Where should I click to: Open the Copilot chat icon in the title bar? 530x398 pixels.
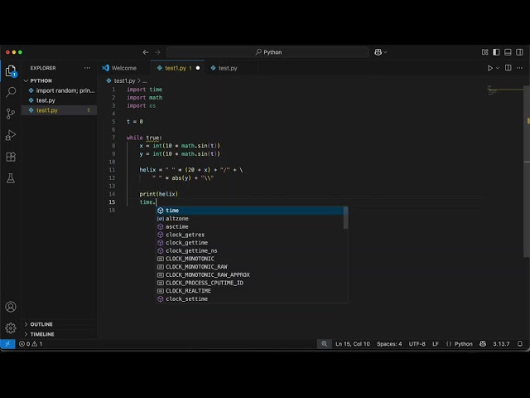[378, 52]
